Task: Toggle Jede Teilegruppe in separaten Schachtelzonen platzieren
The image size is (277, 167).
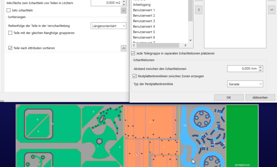Action: click(133, 53)
